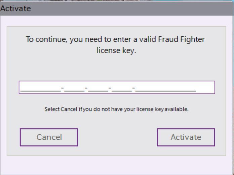Click empty title bar area right of title

click(134, 8)
